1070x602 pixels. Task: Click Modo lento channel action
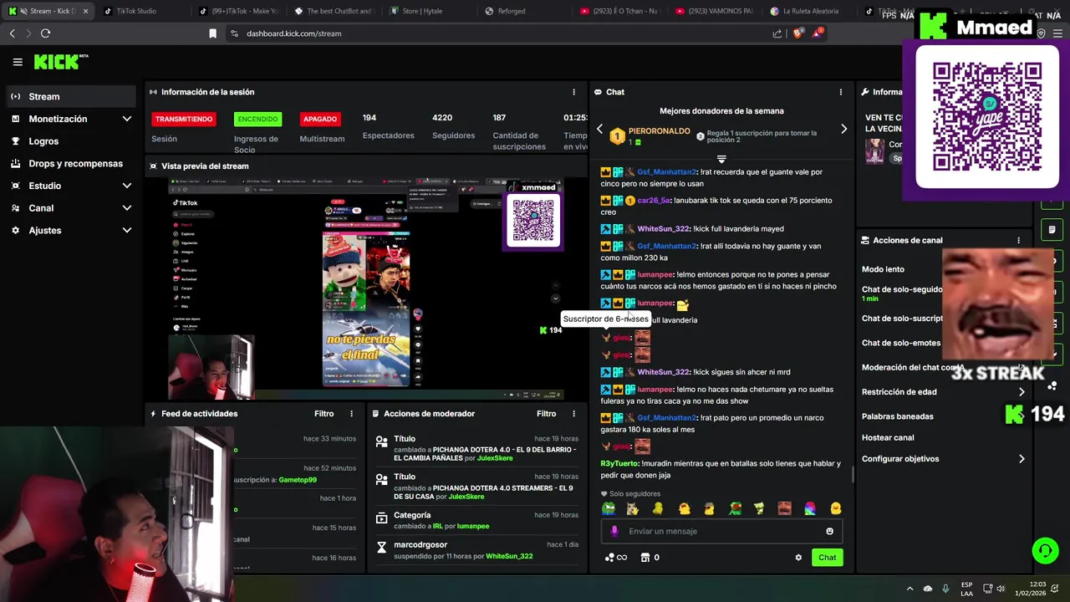click(x=883, y=269)
